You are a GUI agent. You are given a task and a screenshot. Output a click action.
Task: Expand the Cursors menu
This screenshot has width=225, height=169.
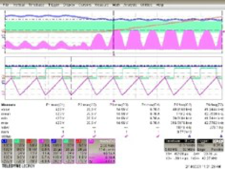point(84,5)
